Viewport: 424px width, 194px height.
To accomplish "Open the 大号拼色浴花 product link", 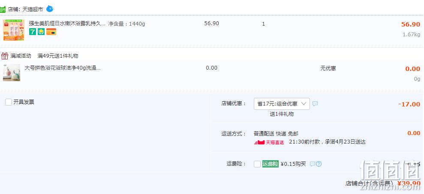I will [62, 68].
